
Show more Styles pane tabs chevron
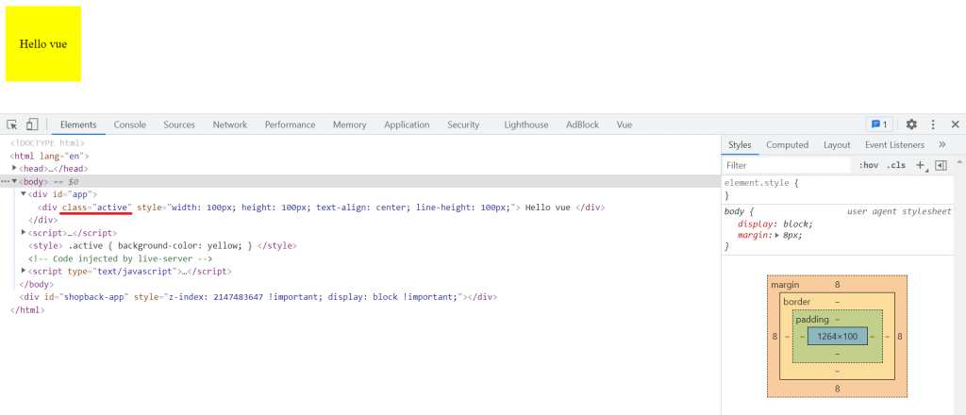(x=942, y=144)
